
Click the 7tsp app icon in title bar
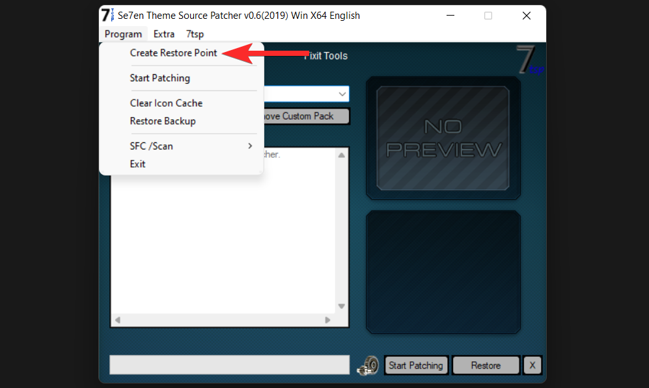click(107, 16)
